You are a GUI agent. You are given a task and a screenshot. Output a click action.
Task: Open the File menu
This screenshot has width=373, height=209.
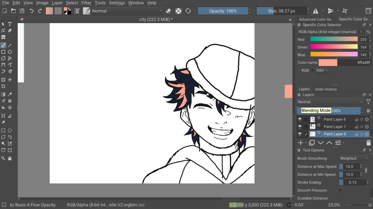coord(6,3)
